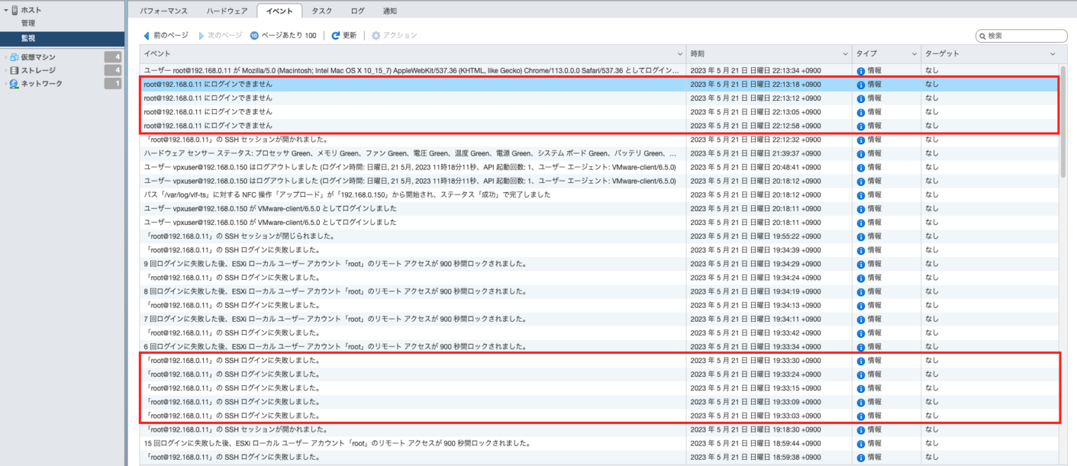
Task: Click the blue info icon on the first event row
Action: (x=860, y=70)
